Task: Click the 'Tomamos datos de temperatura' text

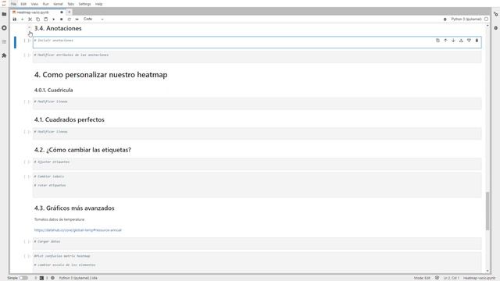Action: coord(59,219)
